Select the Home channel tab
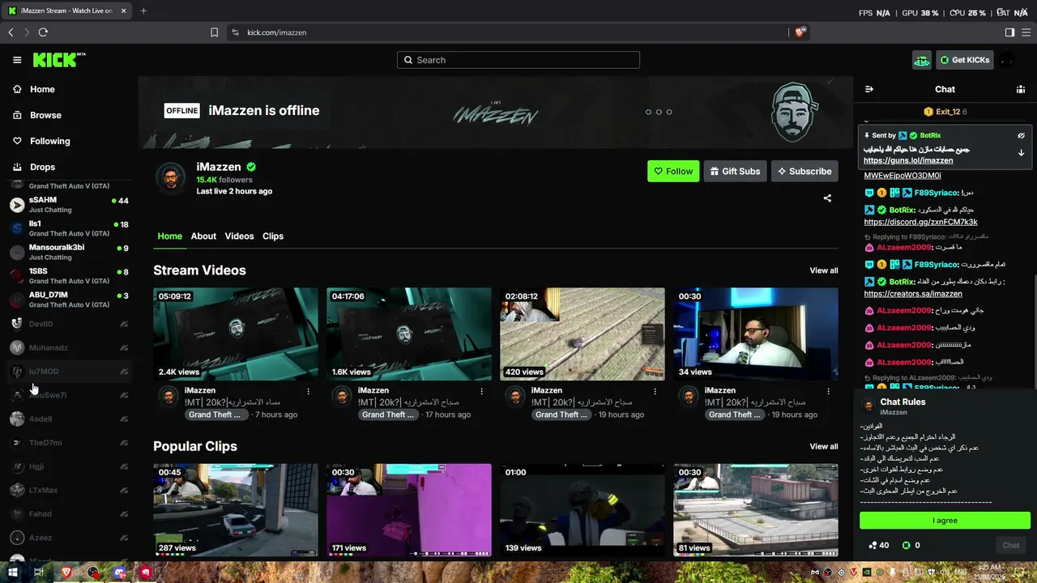This screenshot has height=583, width=1037. (x=169, y=236)
